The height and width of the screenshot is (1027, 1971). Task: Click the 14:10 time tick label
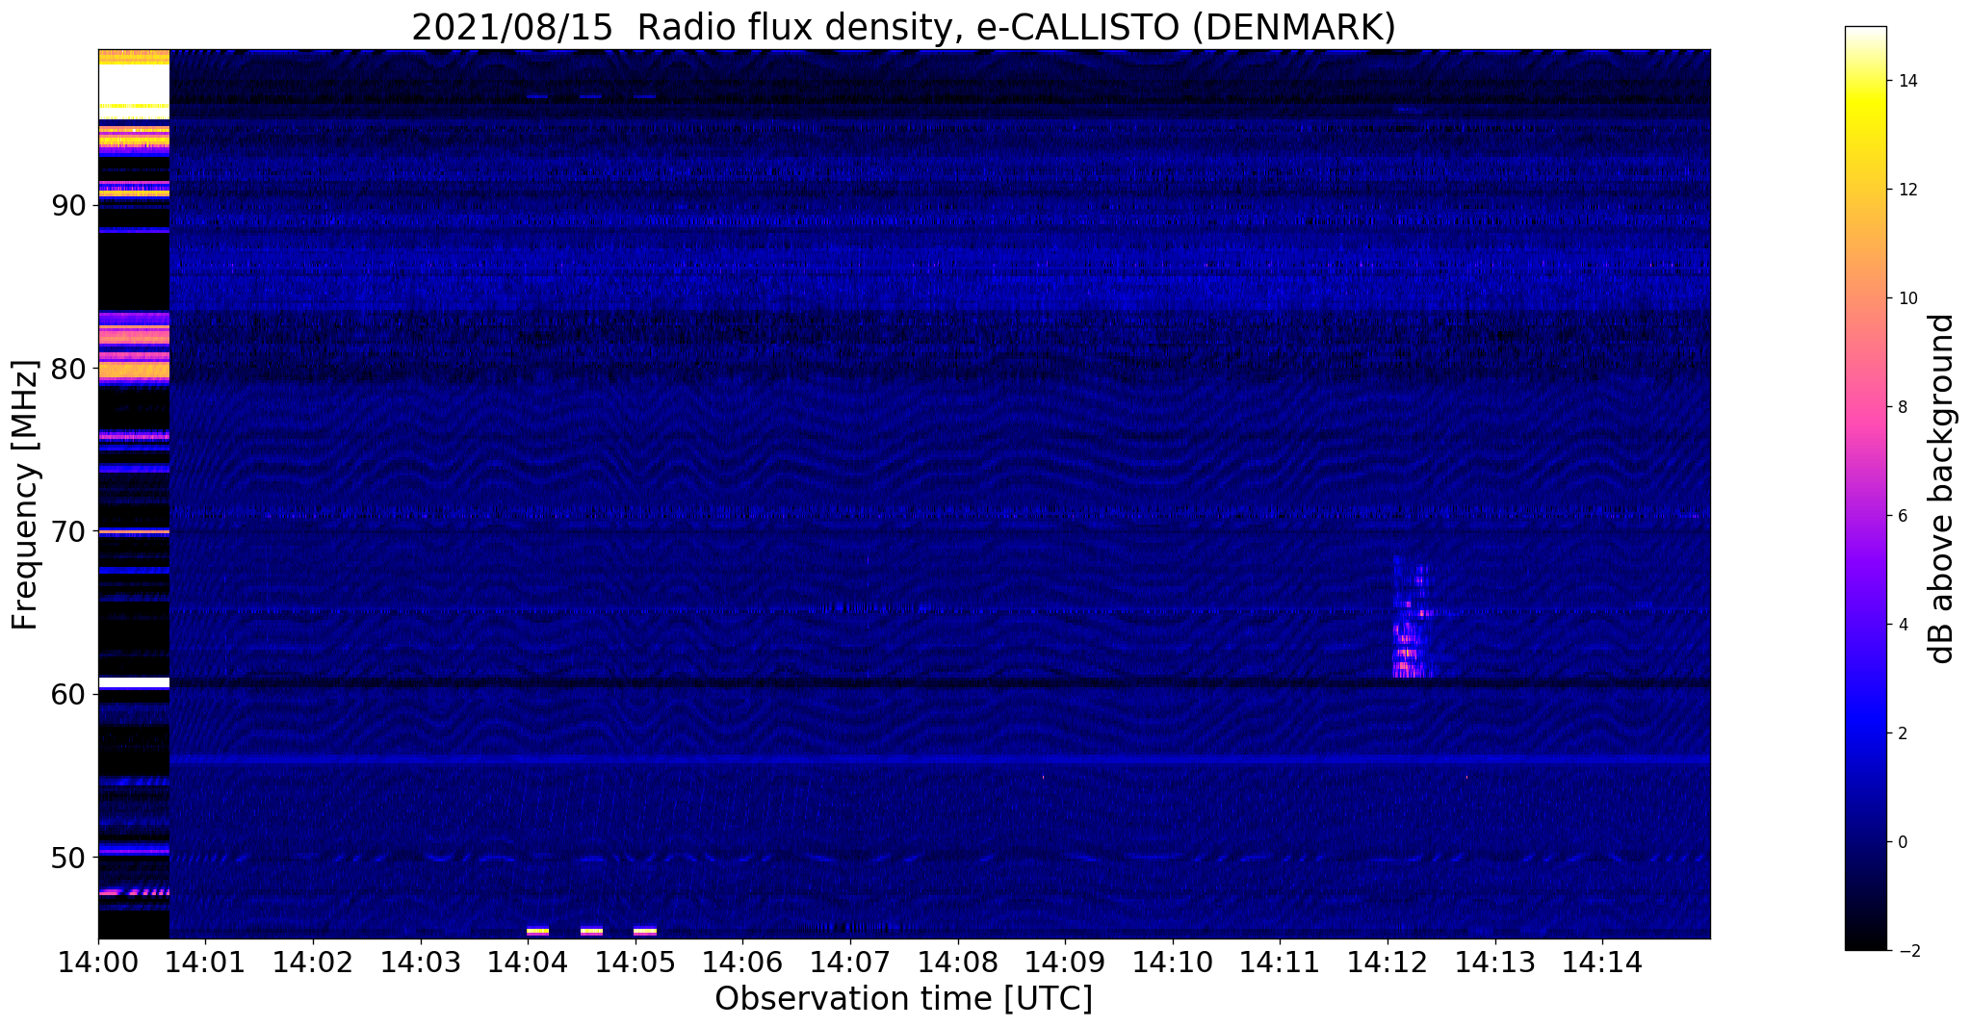coord(1173,962)
